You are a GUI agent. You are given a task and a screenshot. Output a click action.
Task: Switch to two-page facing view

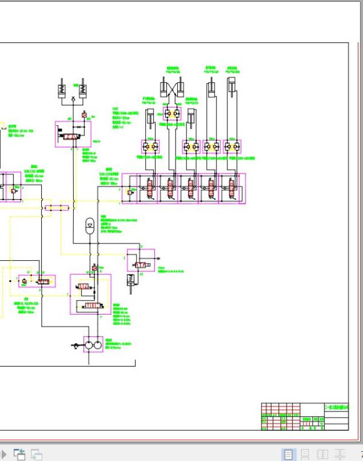point(322,454)
